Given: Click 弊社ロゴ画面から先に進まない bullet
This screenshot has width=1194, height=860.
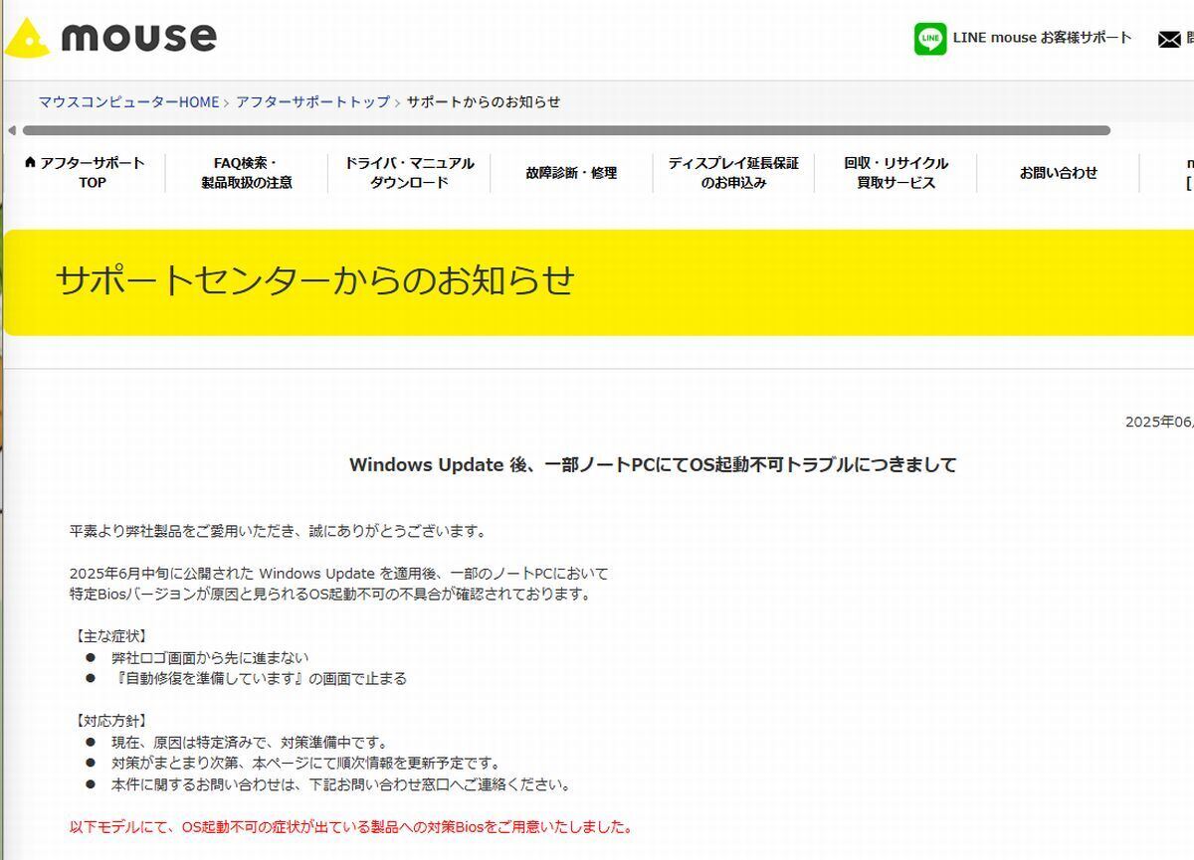Looking at the screenshot, I should pyautogui.click(x=210, y=657).
